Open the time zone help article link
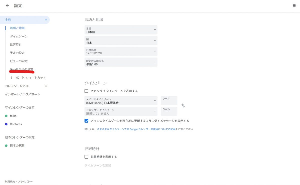The width and height of the screenshot is (300, 185). coord(136,129)
